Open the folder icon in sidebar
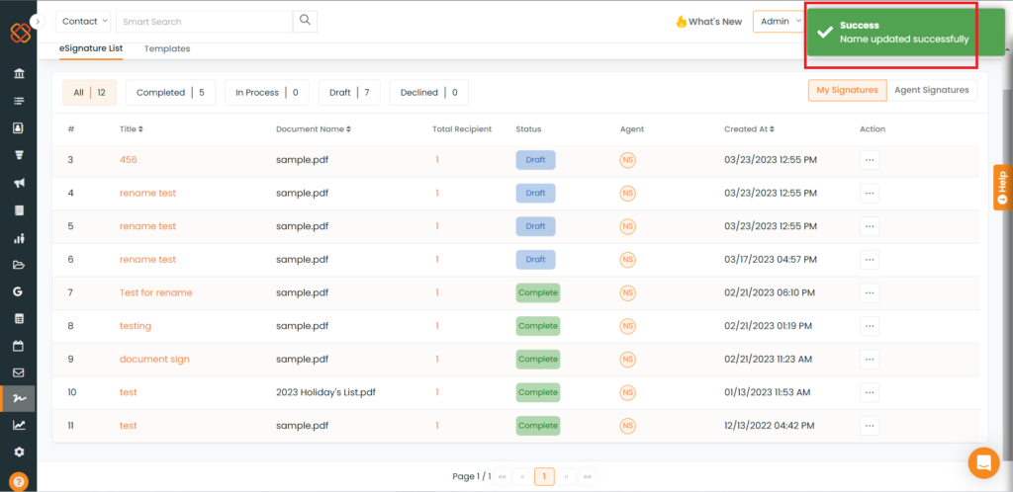 point(18,265)
